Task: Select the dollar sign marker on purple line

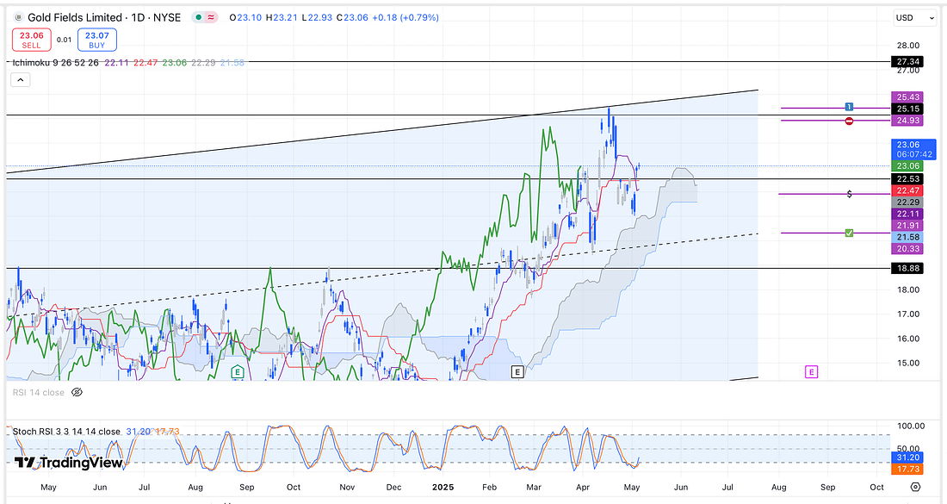Action: point(849,194)
